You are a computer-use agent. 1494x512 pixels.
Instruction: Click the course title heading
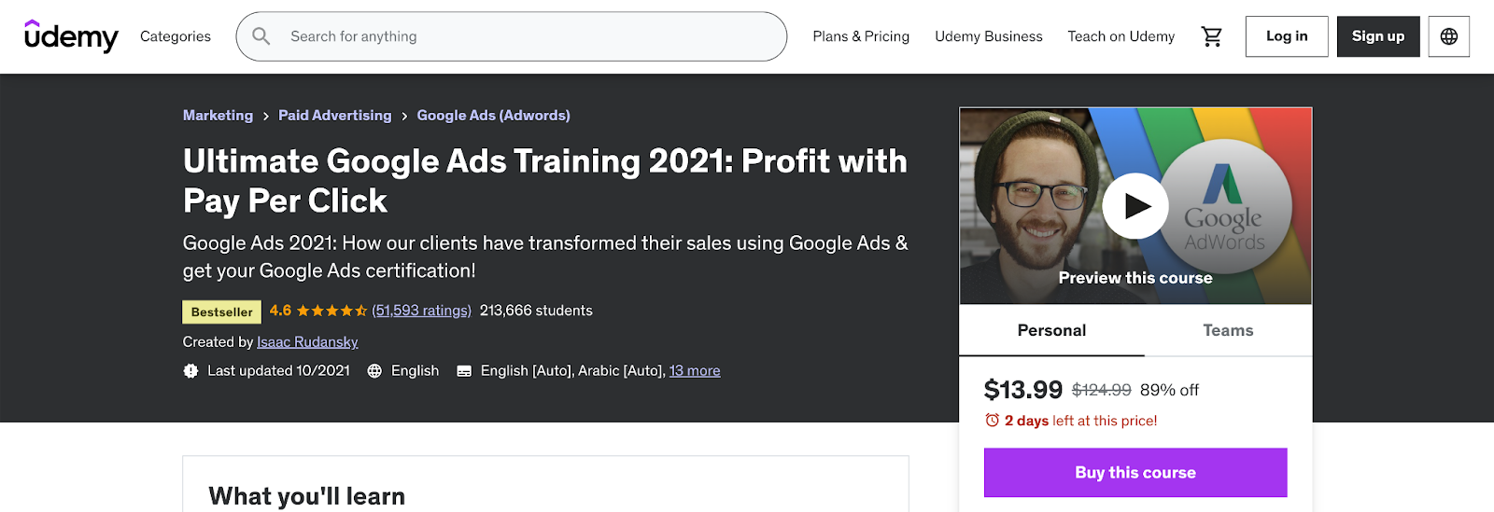(545, 181)
